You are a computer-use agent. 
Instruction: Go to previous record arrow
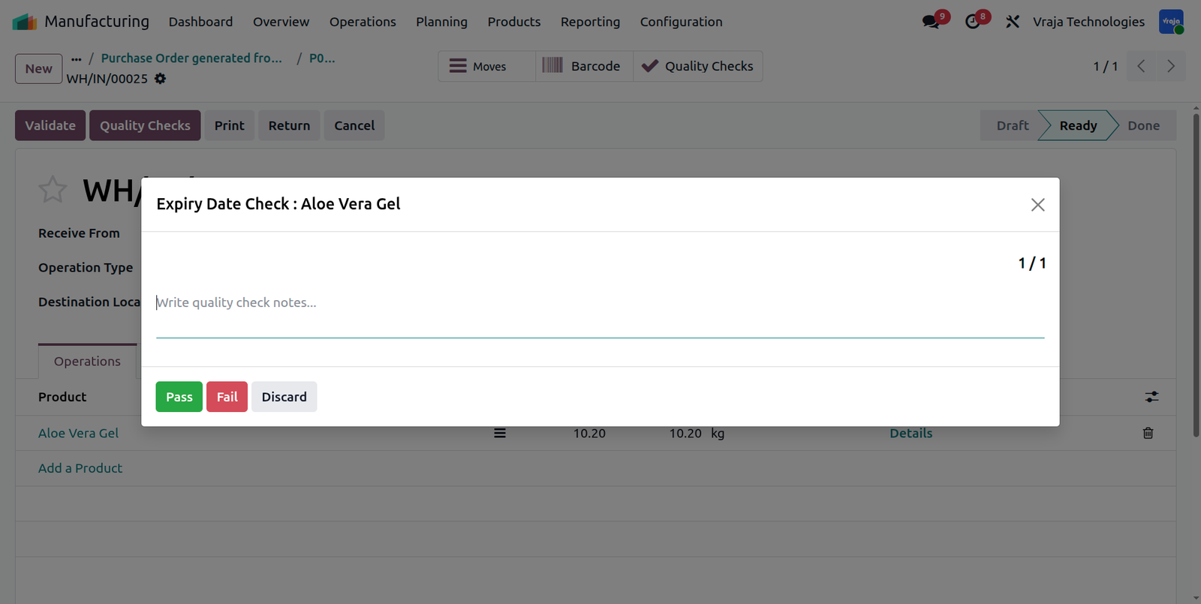(x=1141, y=66)
